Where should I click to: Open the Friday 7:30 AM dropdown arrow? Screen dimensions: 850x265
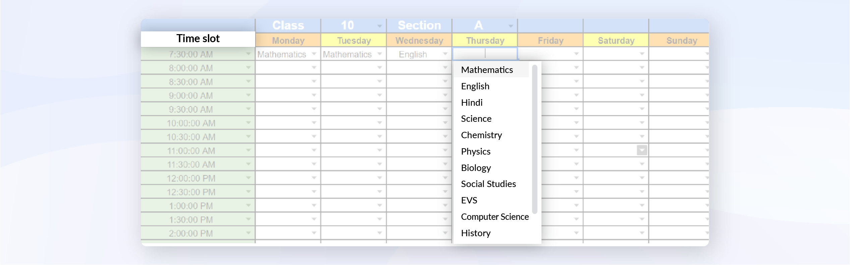[576, 54]
